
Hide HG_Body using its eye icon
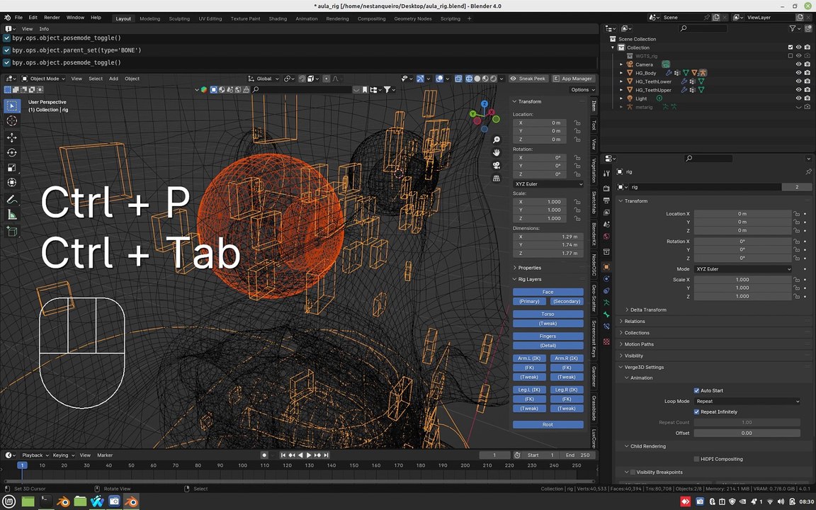pos(799,73)
